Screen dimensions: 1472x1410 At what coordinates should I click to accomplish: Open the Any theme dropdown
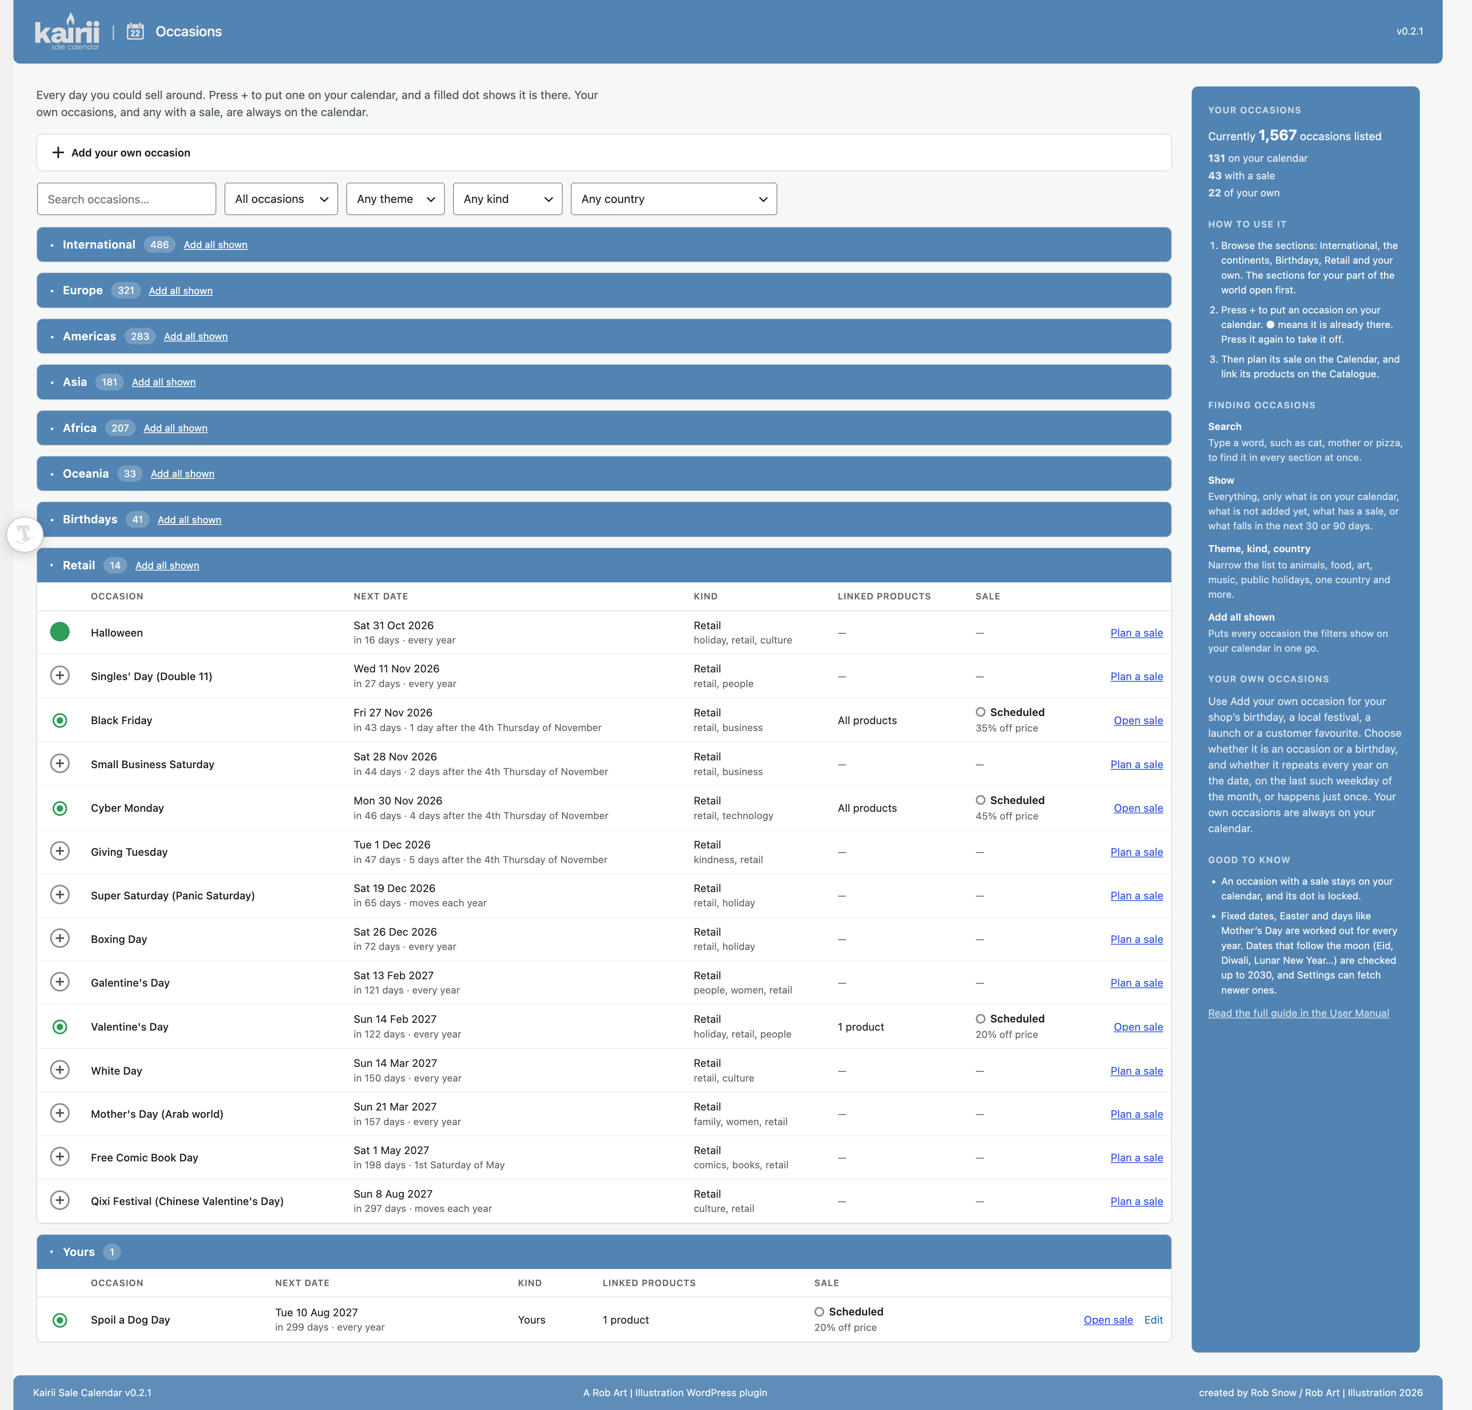coord(395,199)
